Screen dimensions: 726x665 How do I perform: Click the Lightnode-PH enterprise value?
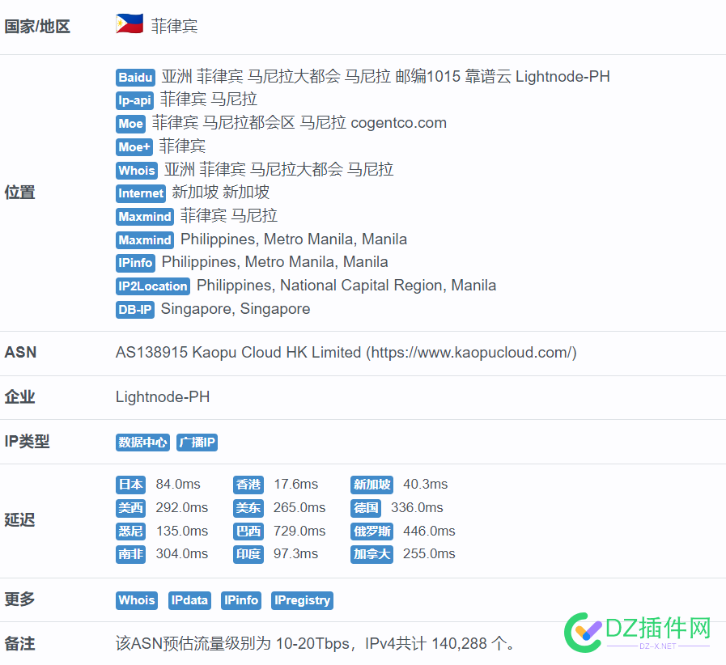163,397
